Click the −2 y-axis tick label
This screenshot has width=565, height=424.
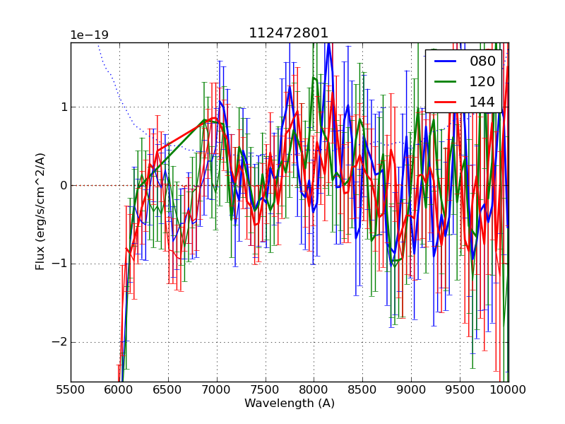[58, 342]
